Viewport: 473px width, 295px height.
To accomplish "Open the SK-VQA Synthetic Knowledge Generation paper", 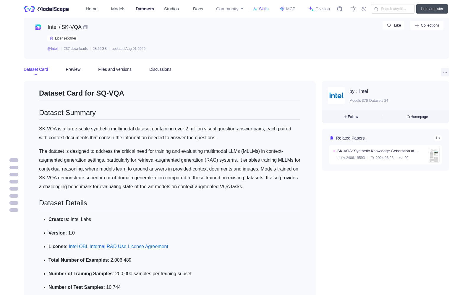I will click(378, 151).
